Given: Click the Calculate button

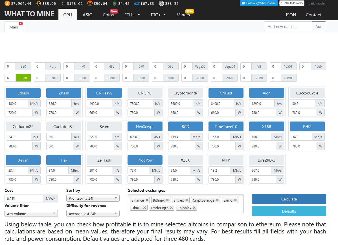Looking at the screenshot, I should tap(289, 199).
